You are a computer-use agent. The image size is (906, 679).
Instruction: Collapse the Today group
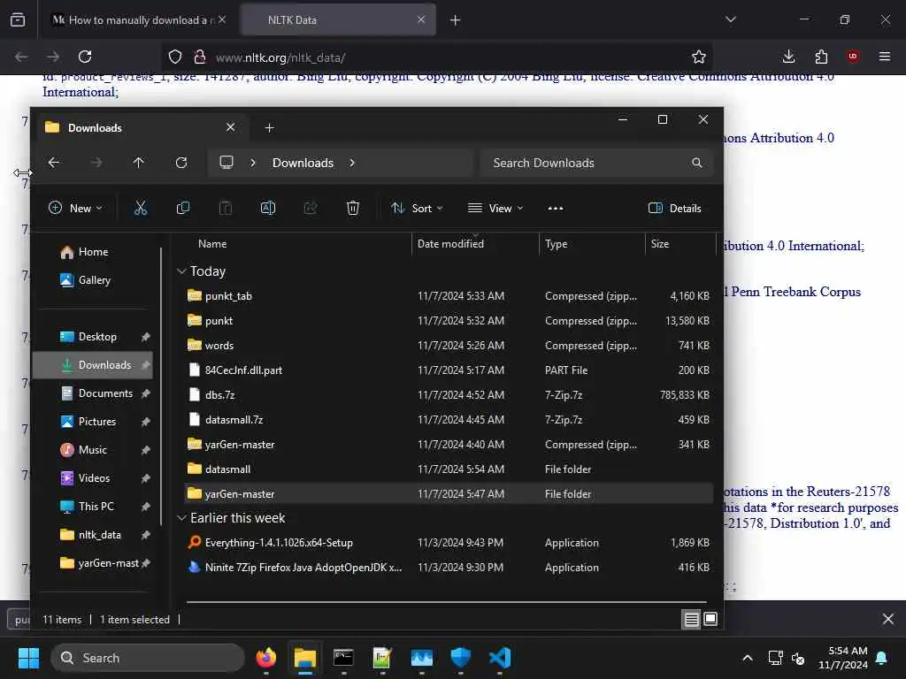(x=181, y=271)
